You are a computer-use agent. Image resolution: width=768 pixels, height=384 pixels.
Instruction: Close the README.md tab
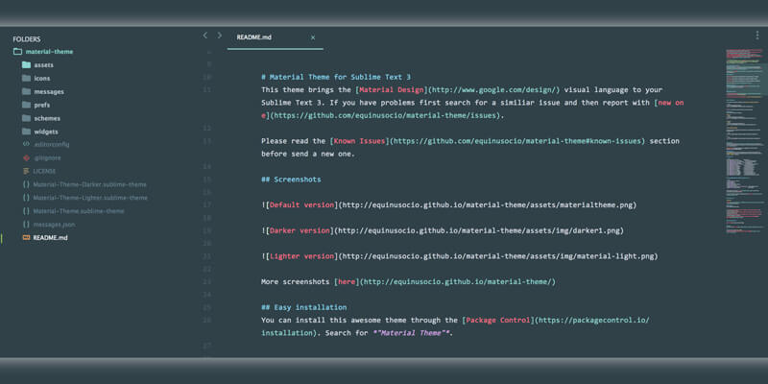(x=313, y=37)
